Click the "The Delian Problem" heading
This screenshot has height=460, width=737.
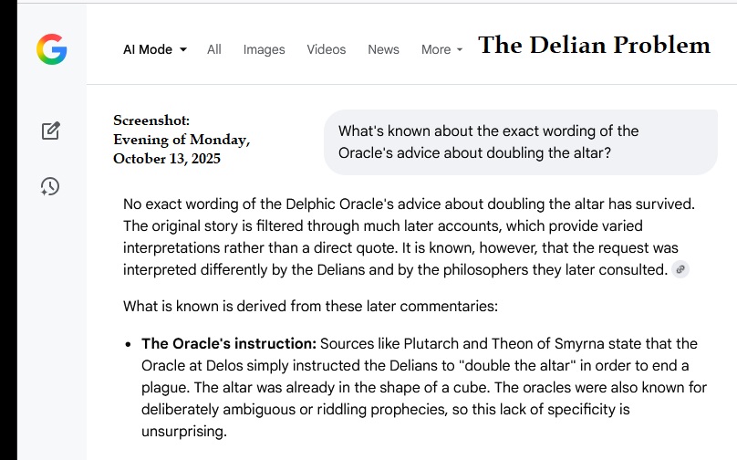pos(594,45)
